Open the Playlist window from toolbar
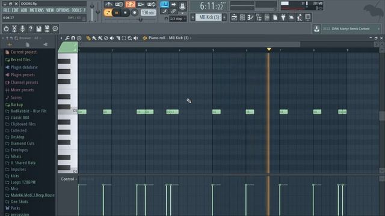The image size is (385, 216). [234, 17]
